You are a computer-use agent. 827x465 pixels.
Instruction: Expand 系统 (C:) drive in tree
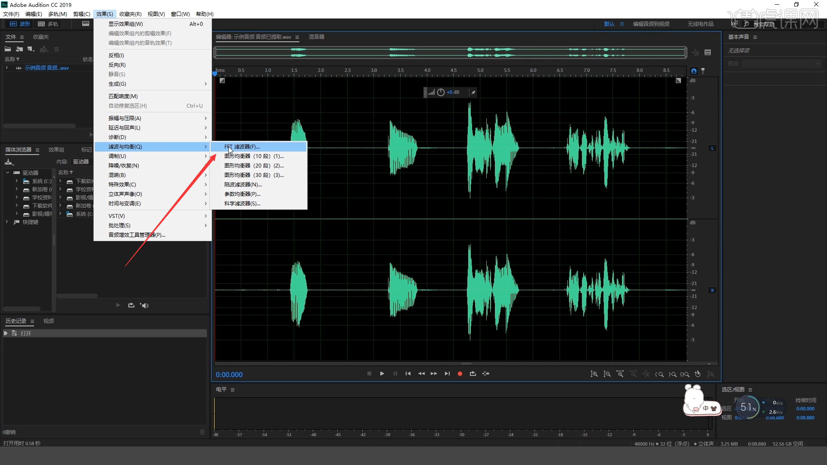[x=16, y=181]
